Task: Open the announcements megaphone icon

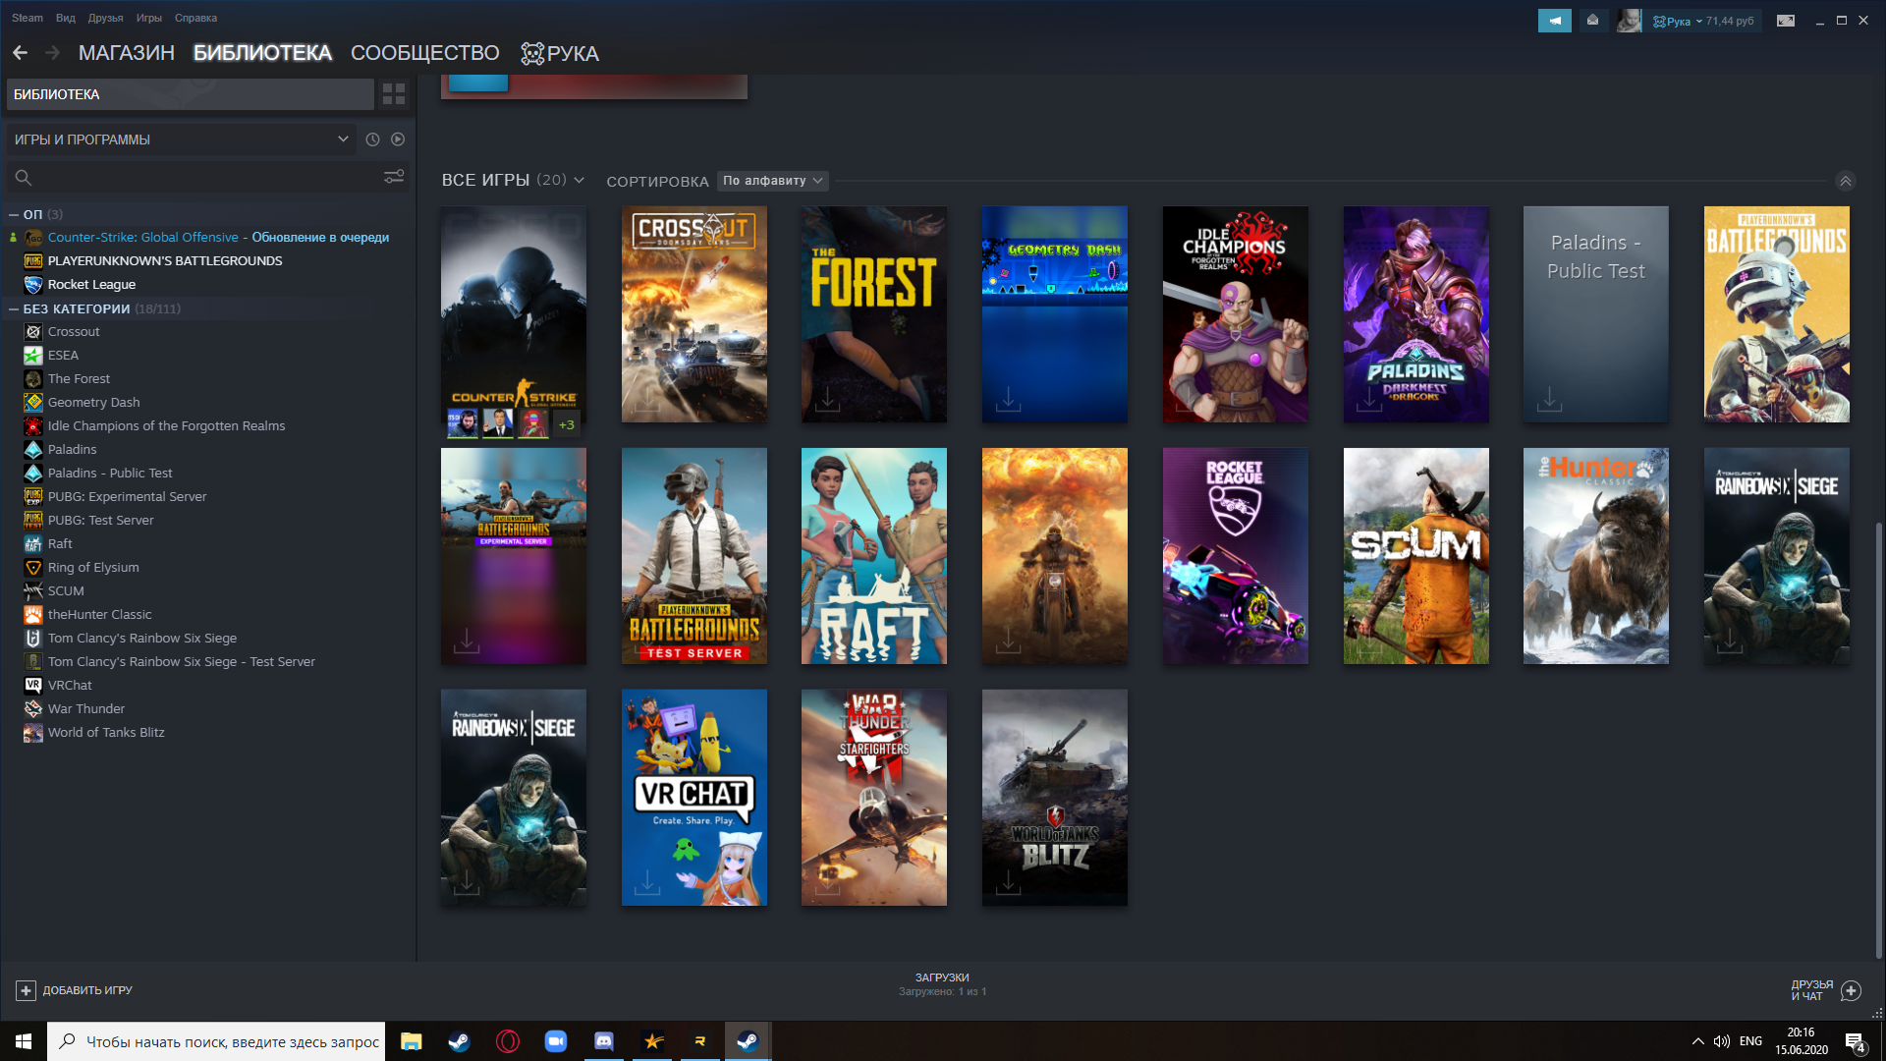Action: point(1554,21)
